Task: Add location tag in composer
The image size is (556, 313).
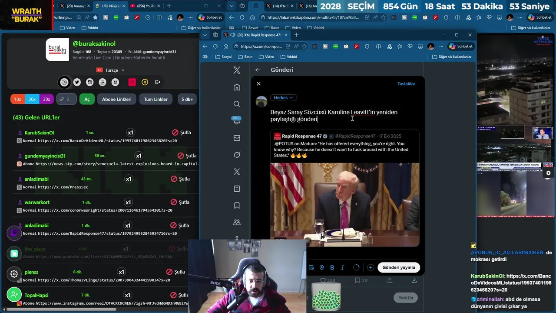Action: point(321,268)
